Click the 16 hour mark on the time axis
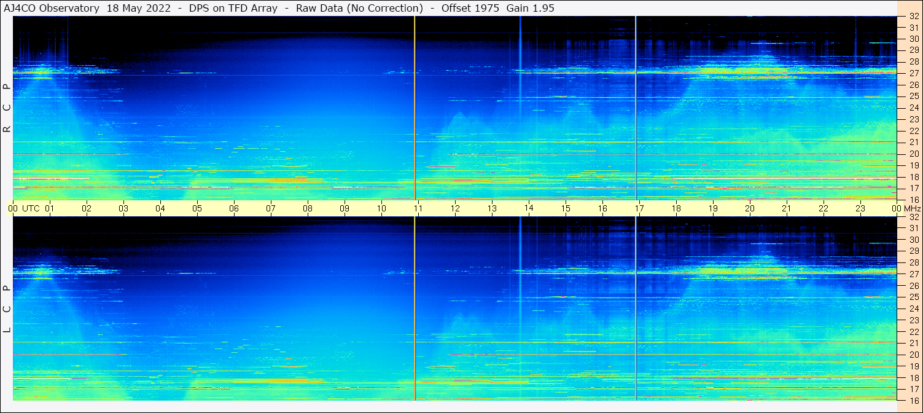The height and width of the screenshot is (413, 923). [x=602, y=208]
